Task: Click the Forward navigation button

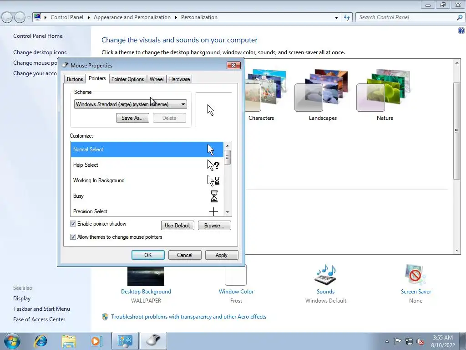Action: pos(20,18)
